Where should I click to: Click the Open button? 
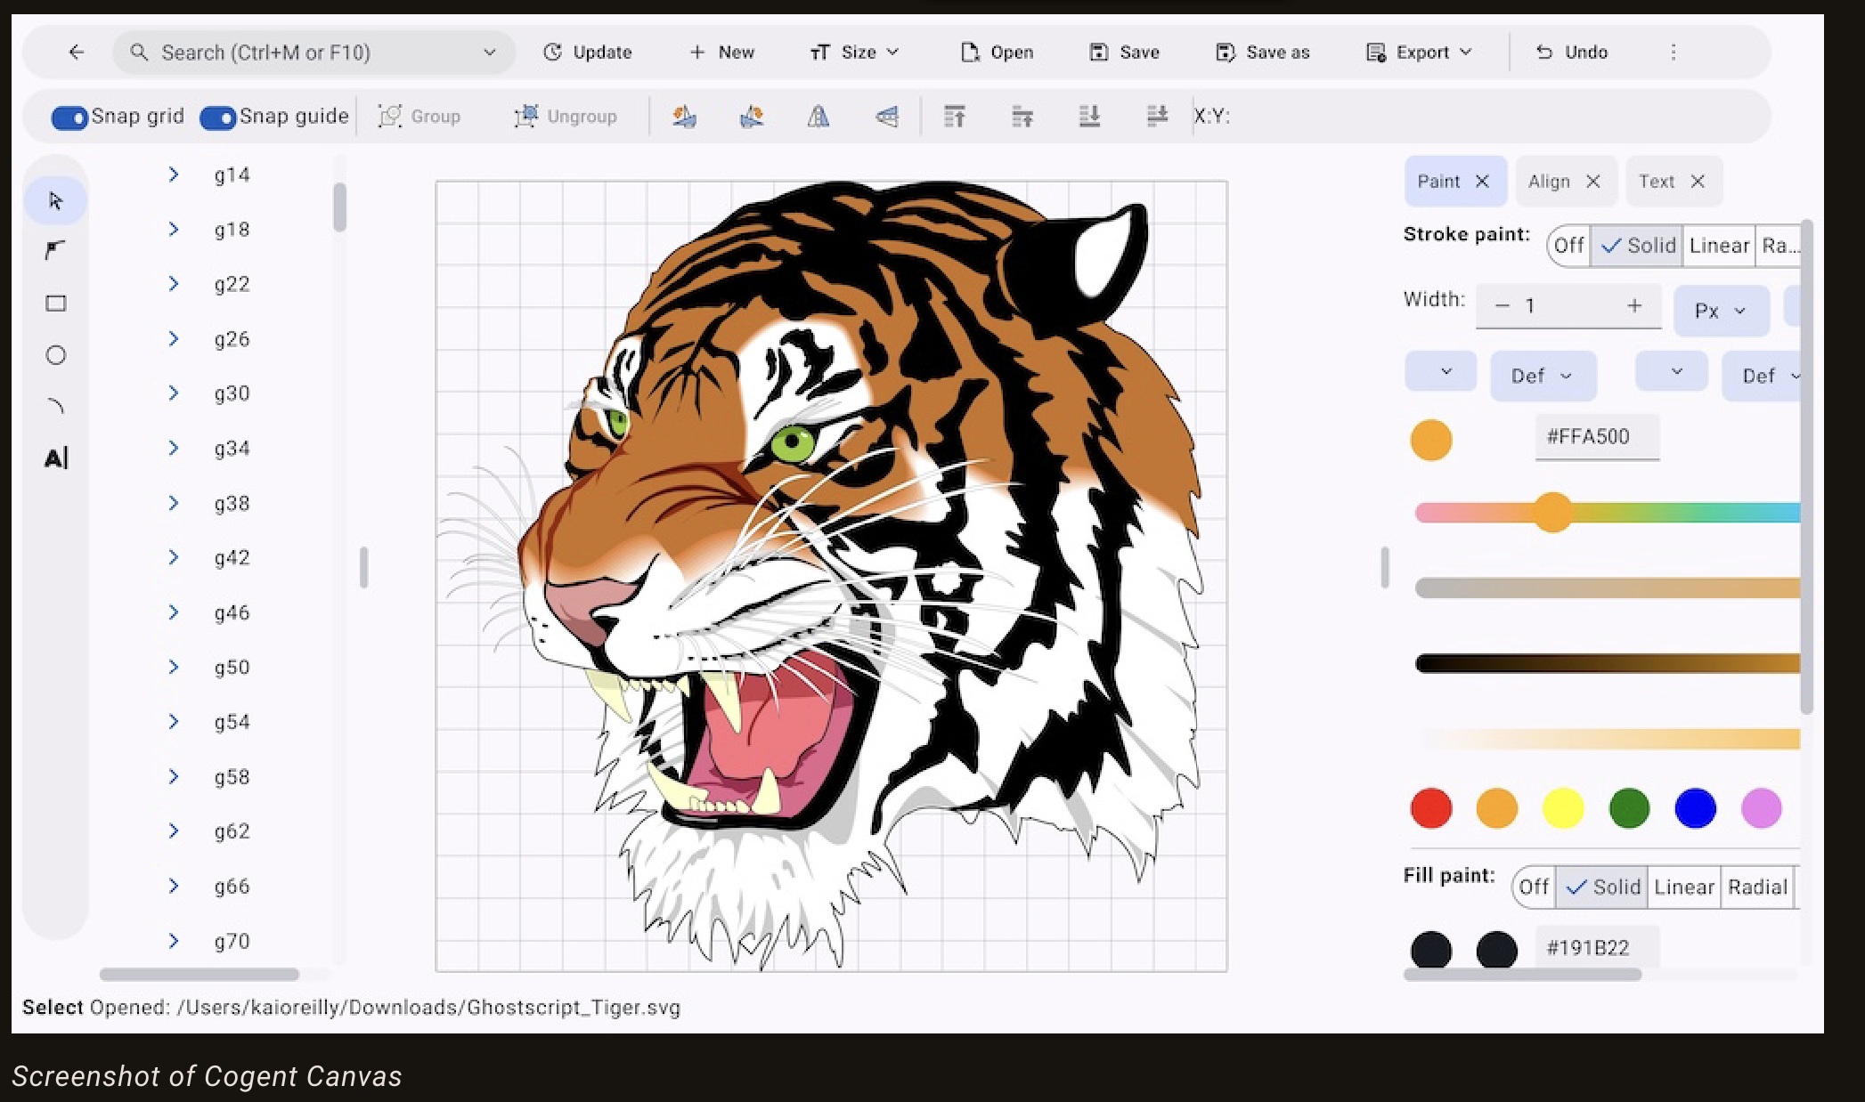click(x=997, y=53)
